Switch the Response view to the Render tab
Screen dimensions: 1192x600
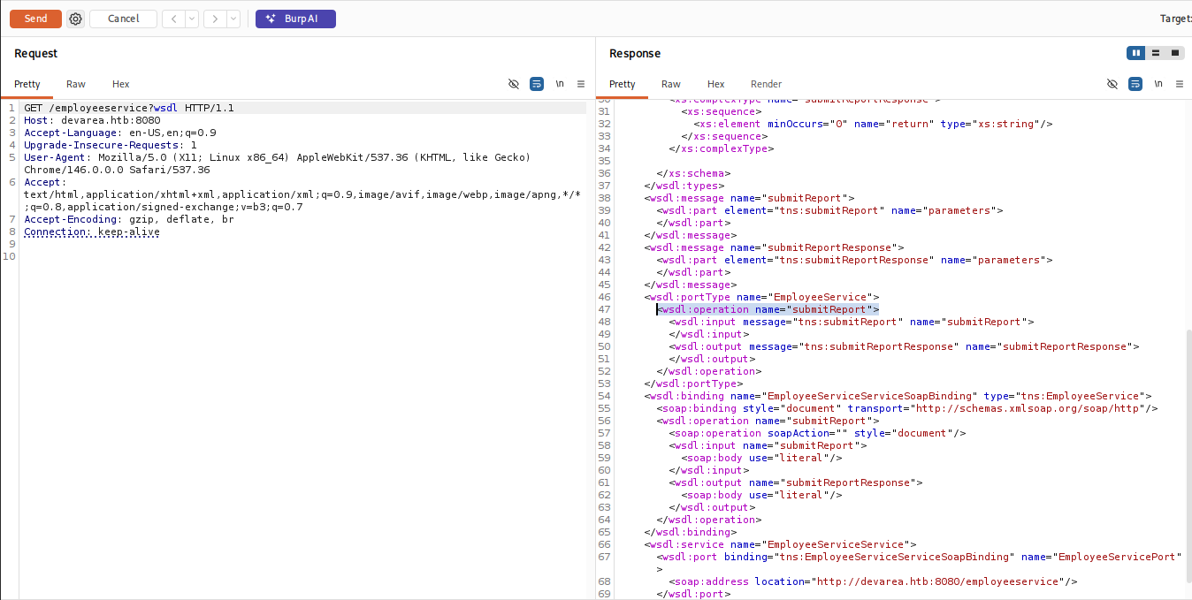coord(766,84)
